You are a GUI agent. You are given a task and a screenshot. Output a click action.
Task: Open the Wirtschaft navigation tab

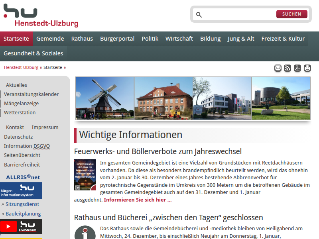pyautogui.click(x=179, y=39)
